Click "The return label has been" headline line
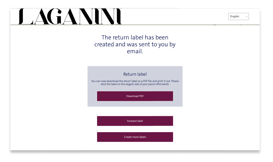The image size is (273, 162). click(x=135, y=37)
